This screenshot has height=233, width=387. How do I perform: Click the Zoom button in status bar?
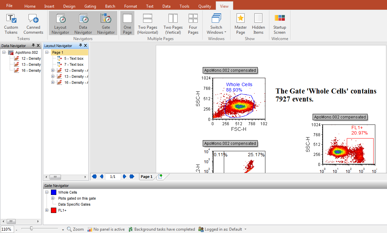[x=75, y=229]
